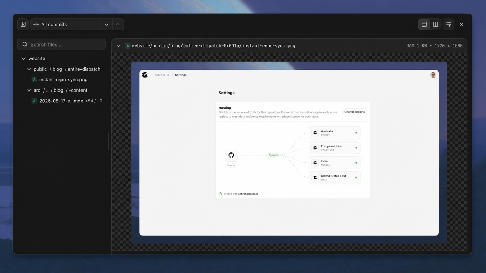Click the Synced status badge
486x273 pixels.
pos(273,155)
